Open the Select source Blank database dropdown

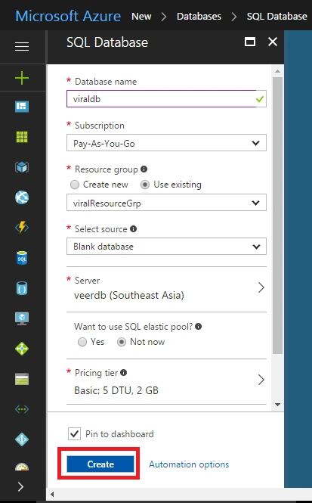point(166,247)
